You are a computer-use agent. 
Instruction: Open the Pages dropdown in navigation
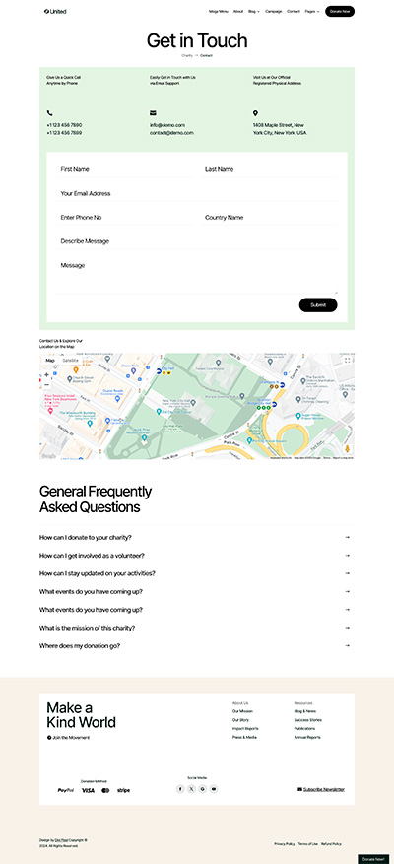click(312, 11)
